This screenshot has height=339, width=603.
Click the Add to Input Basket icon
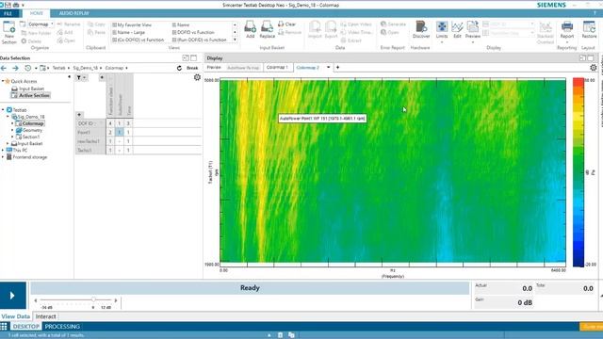point(250,29)
